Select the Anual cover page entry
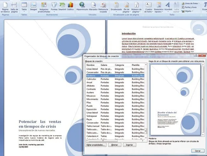Viewport: 207px width, 156px height. click(x=115, y=82)
